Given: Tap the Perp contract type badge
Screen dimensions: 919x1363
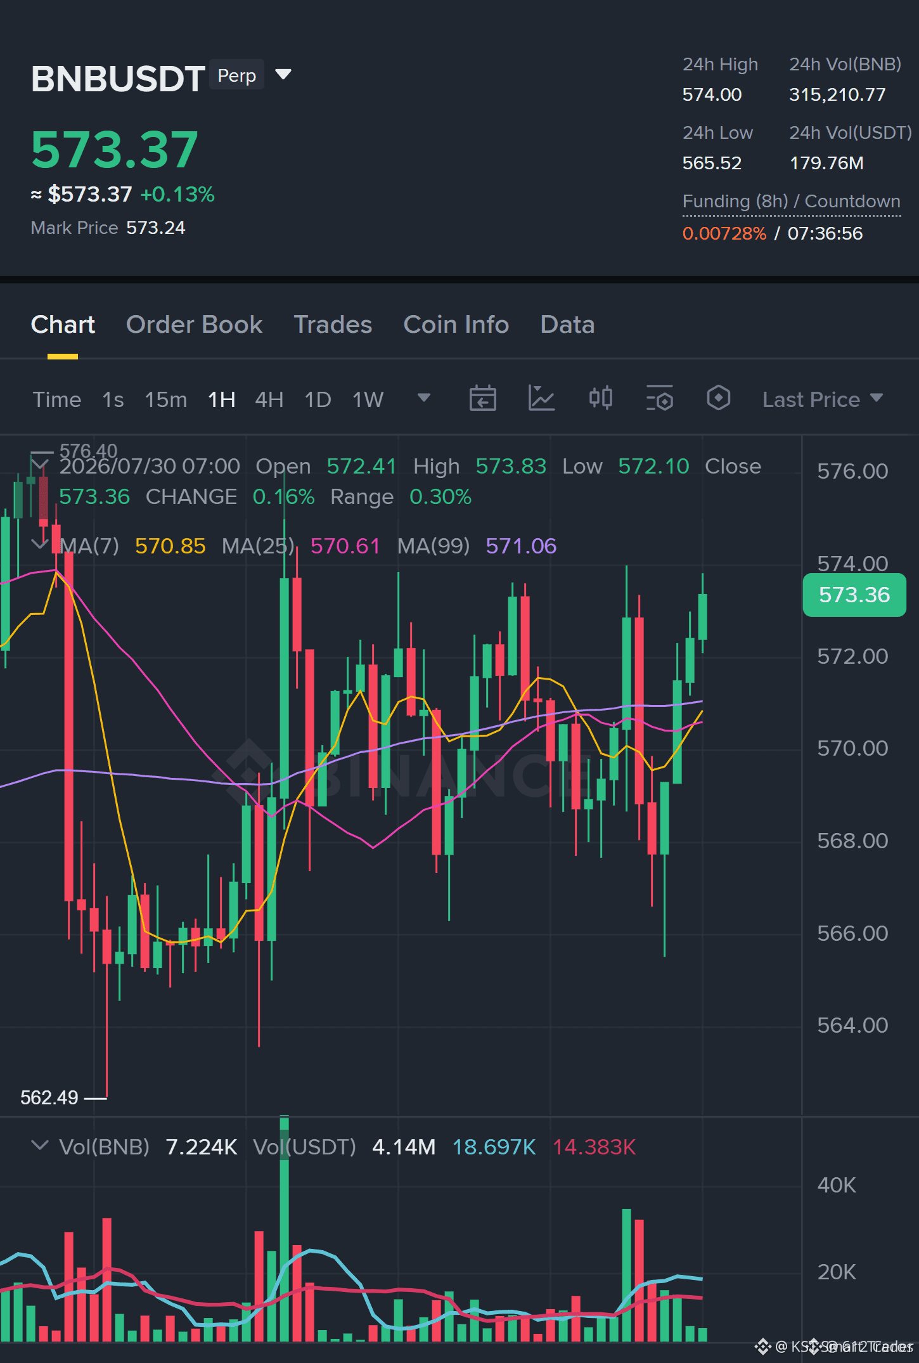Looking at the screenshot, I should (236, 75).
